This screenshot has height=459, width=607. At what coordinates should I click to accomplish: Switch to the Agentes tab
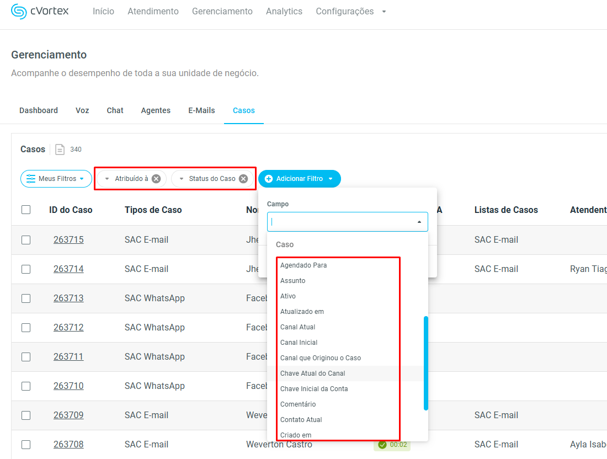156,110
